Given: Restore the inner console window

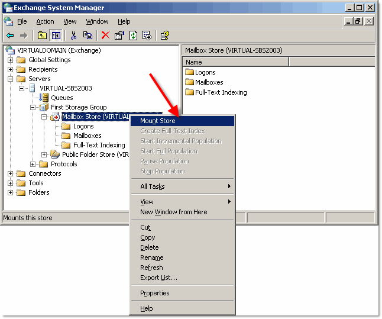Looking at the screenshot, I should [x=358, y=21].
